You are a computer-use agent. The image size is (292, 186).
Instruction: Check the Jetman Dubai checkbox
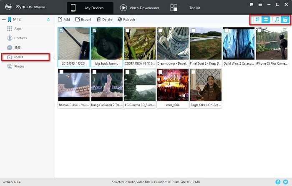point(61,72)
